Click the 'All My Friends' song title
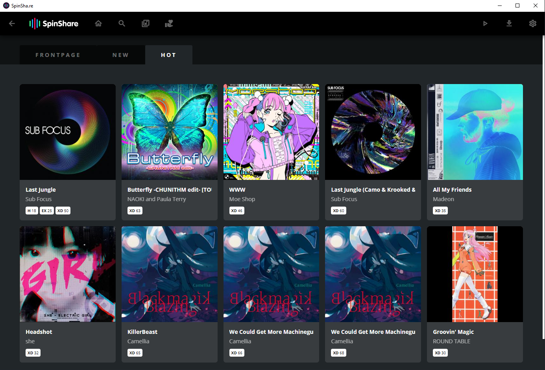The image size is (545, 370). click(452, 190)
